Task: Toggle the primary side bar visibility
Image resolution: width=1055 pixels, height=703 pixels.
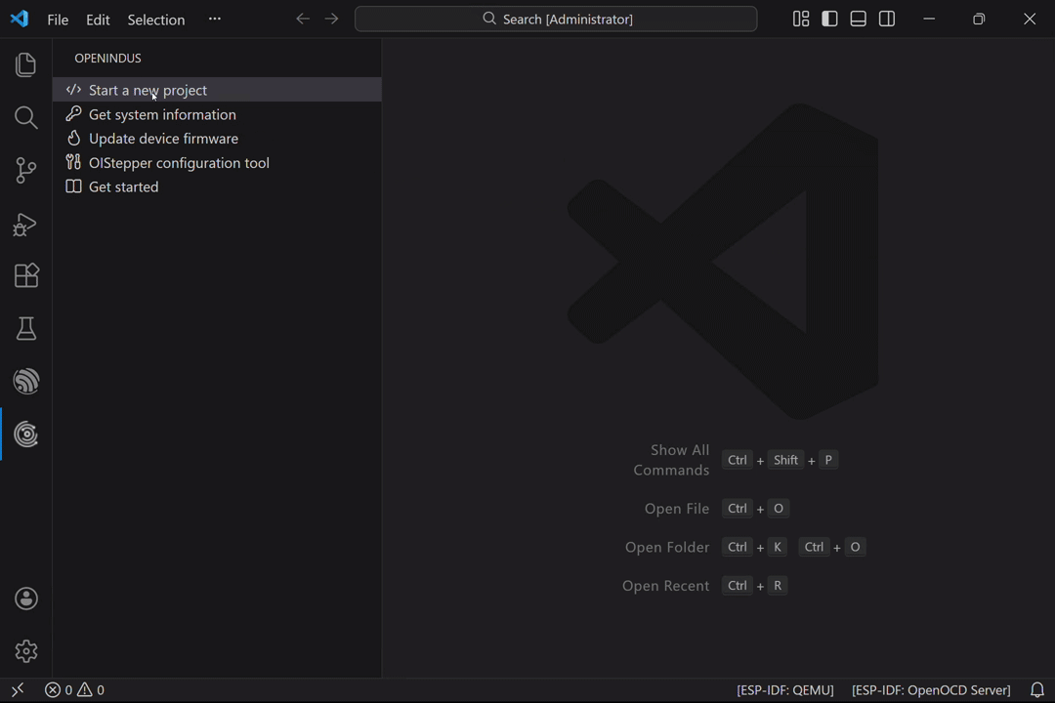Action: 829,20
